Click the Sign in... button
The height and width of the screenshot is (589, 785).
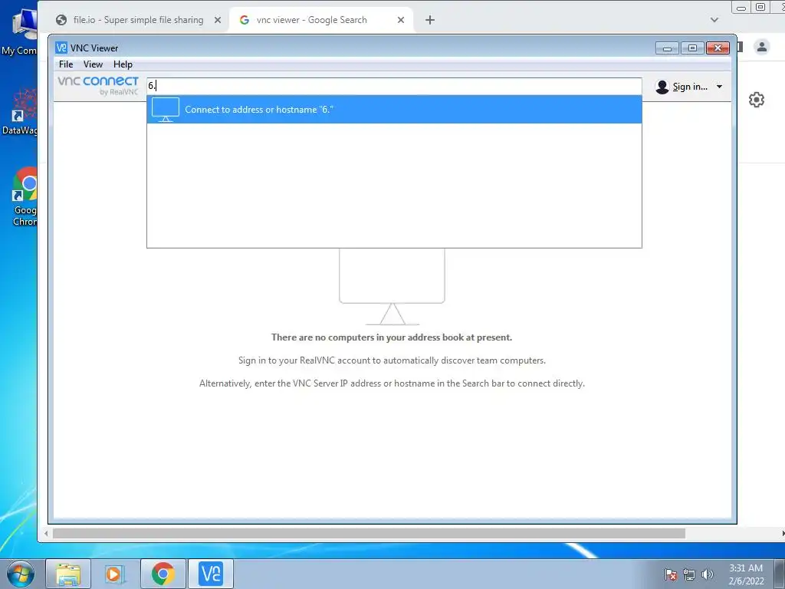[690, 87]
